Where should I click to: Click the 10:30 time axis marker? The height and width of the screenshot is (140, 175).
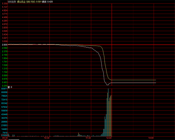tap(47, 138)
